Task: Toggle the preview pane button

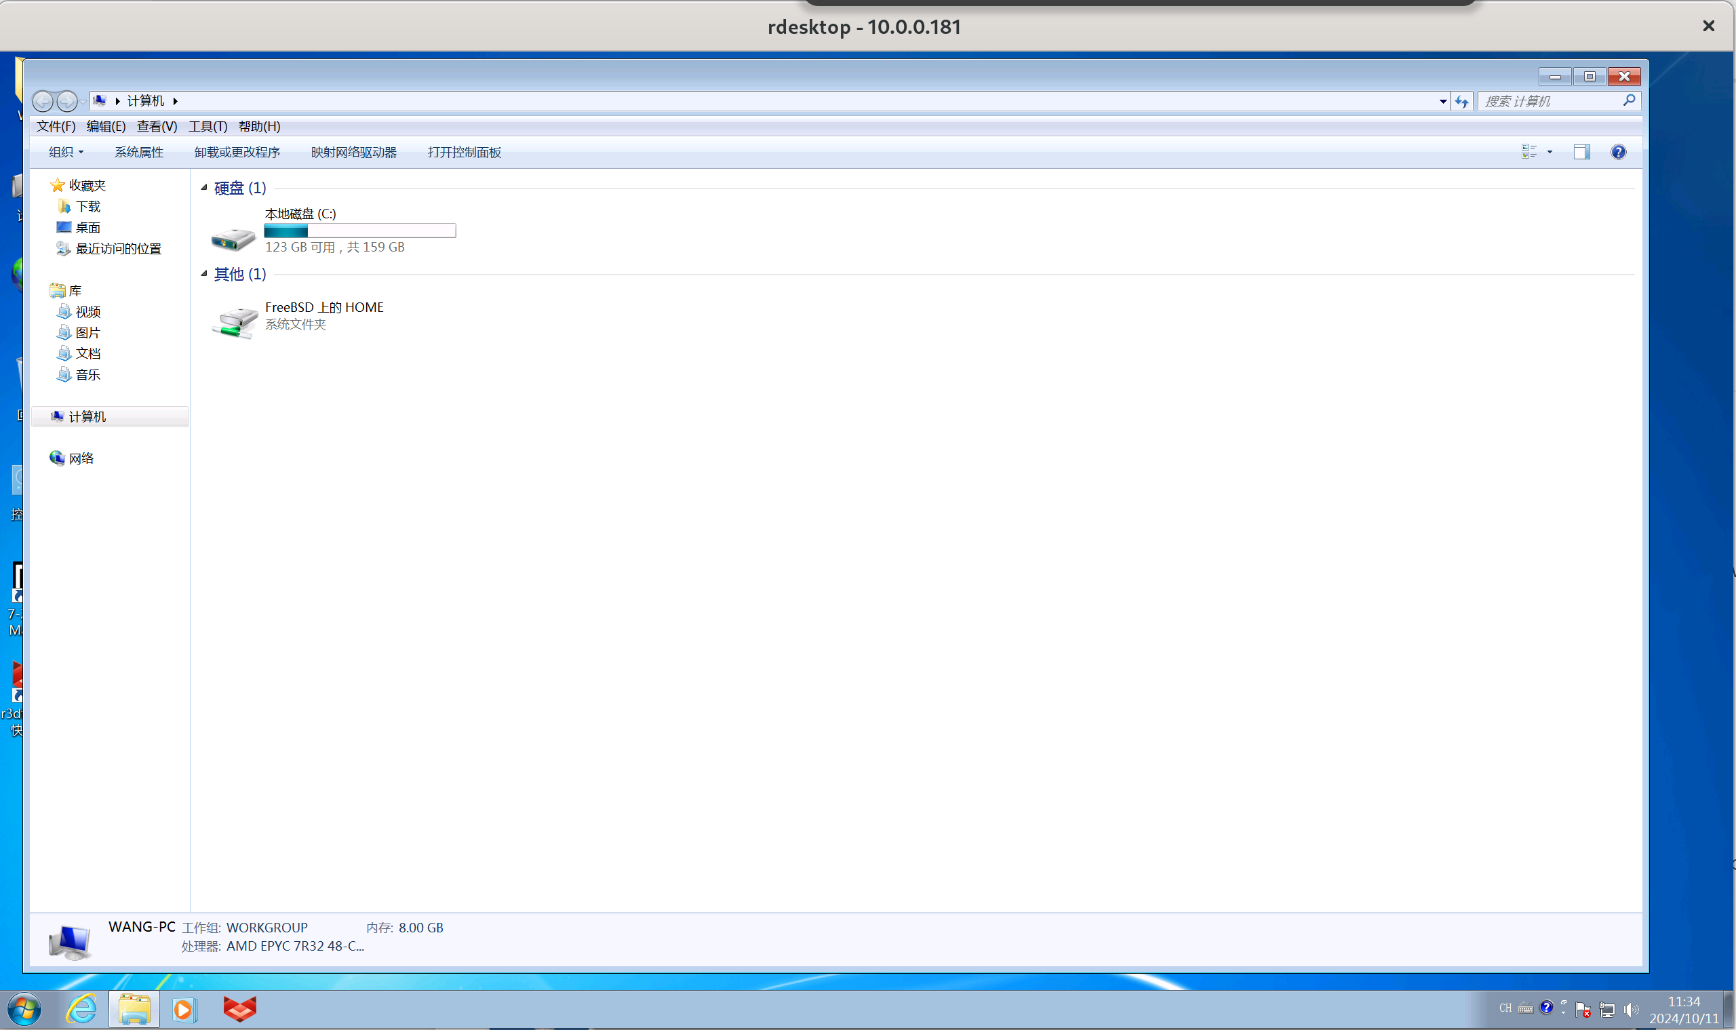Action: [x=1581, y=152]
